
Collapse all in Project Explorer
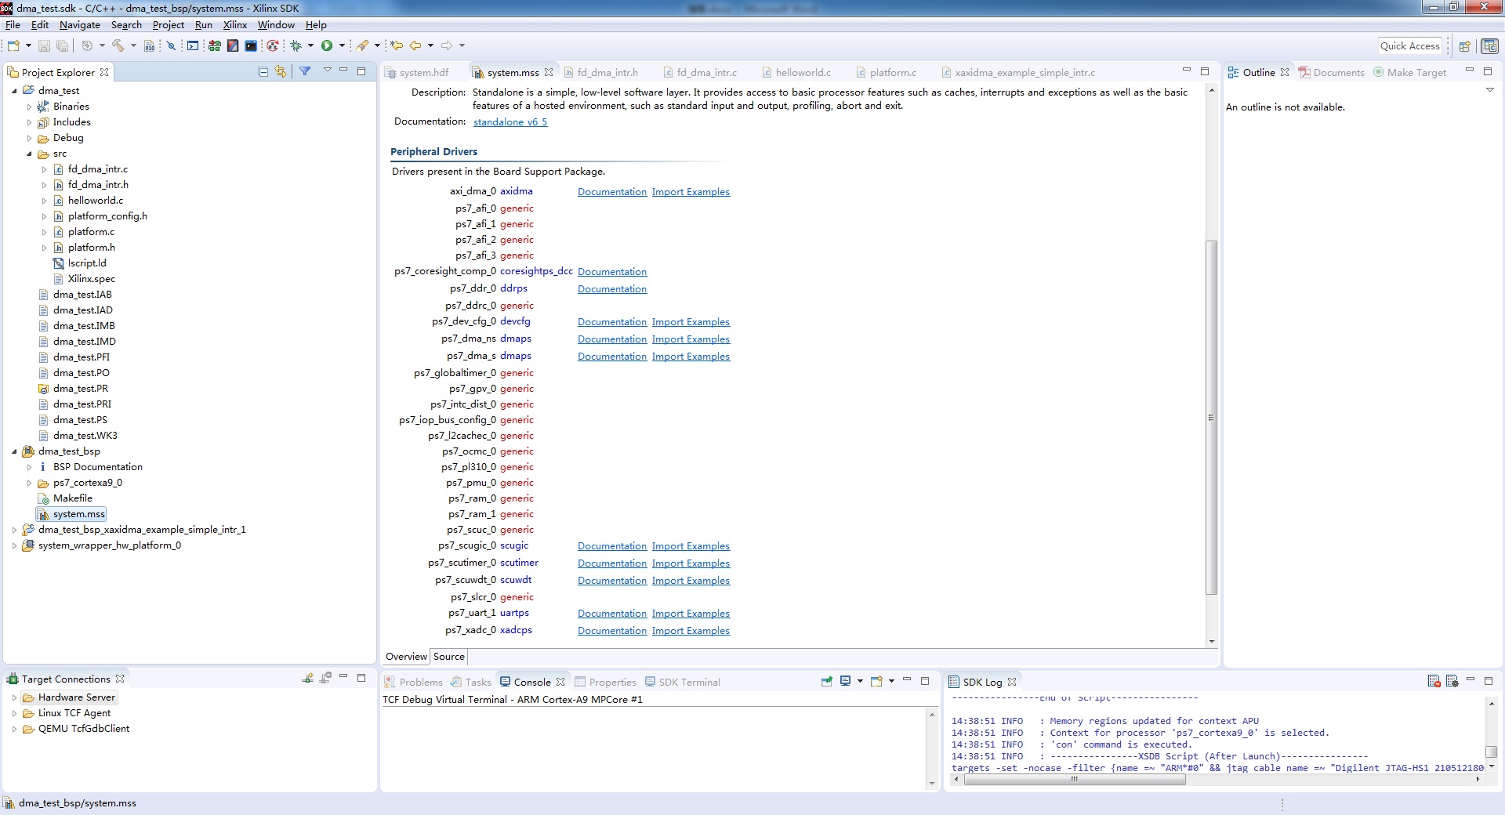coord(263,71)
